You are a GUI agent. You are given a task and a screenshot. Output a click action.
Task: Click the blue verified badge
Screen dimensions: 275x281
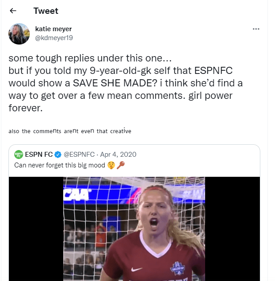pyautogui.click(x=57, y=155)
